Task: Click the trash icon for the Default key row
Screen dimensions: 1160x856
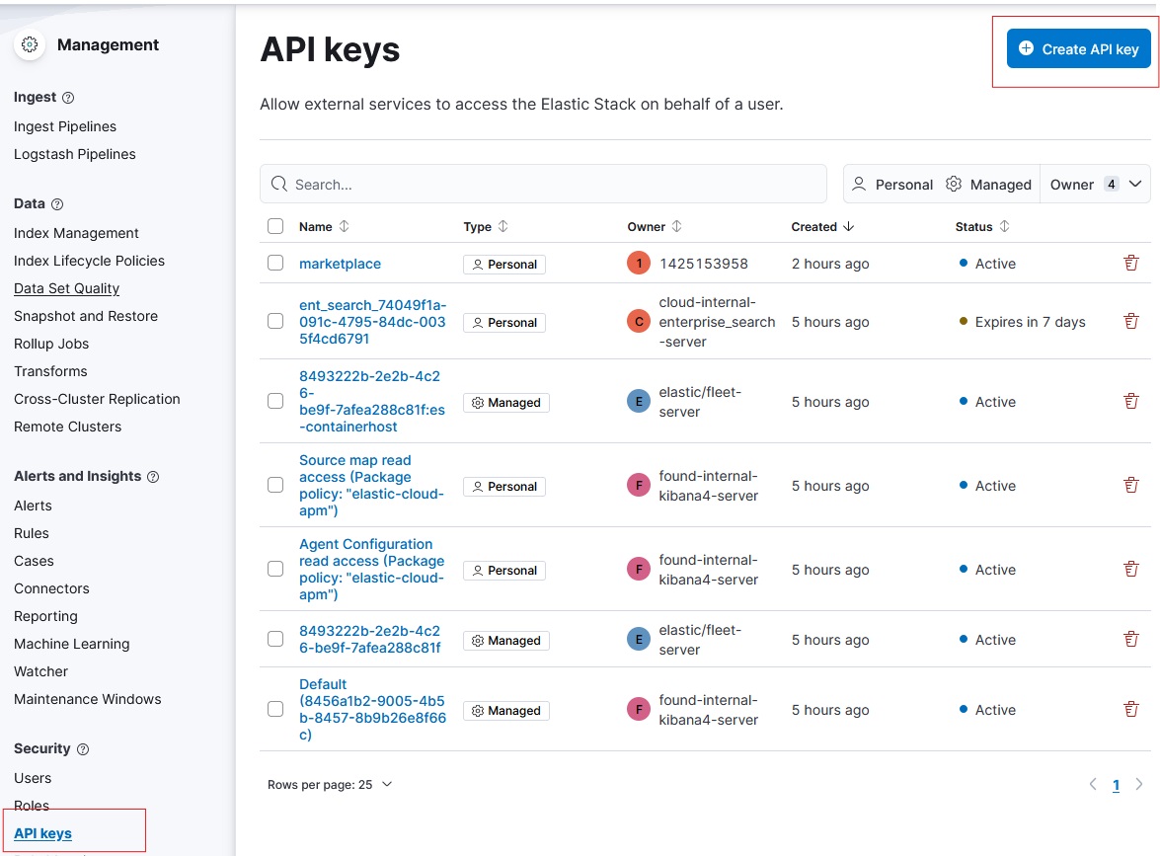Action: 1130,709
